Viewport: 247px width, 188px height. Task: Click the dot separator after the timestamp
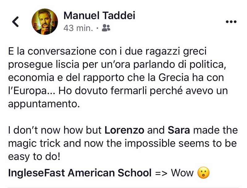[98, 28]
